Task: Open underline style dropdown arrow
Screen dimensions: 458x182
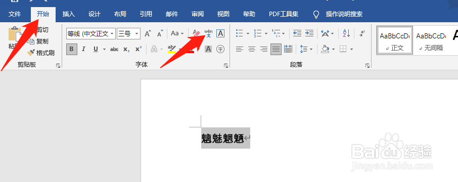Action: click(x=104, y=50)
